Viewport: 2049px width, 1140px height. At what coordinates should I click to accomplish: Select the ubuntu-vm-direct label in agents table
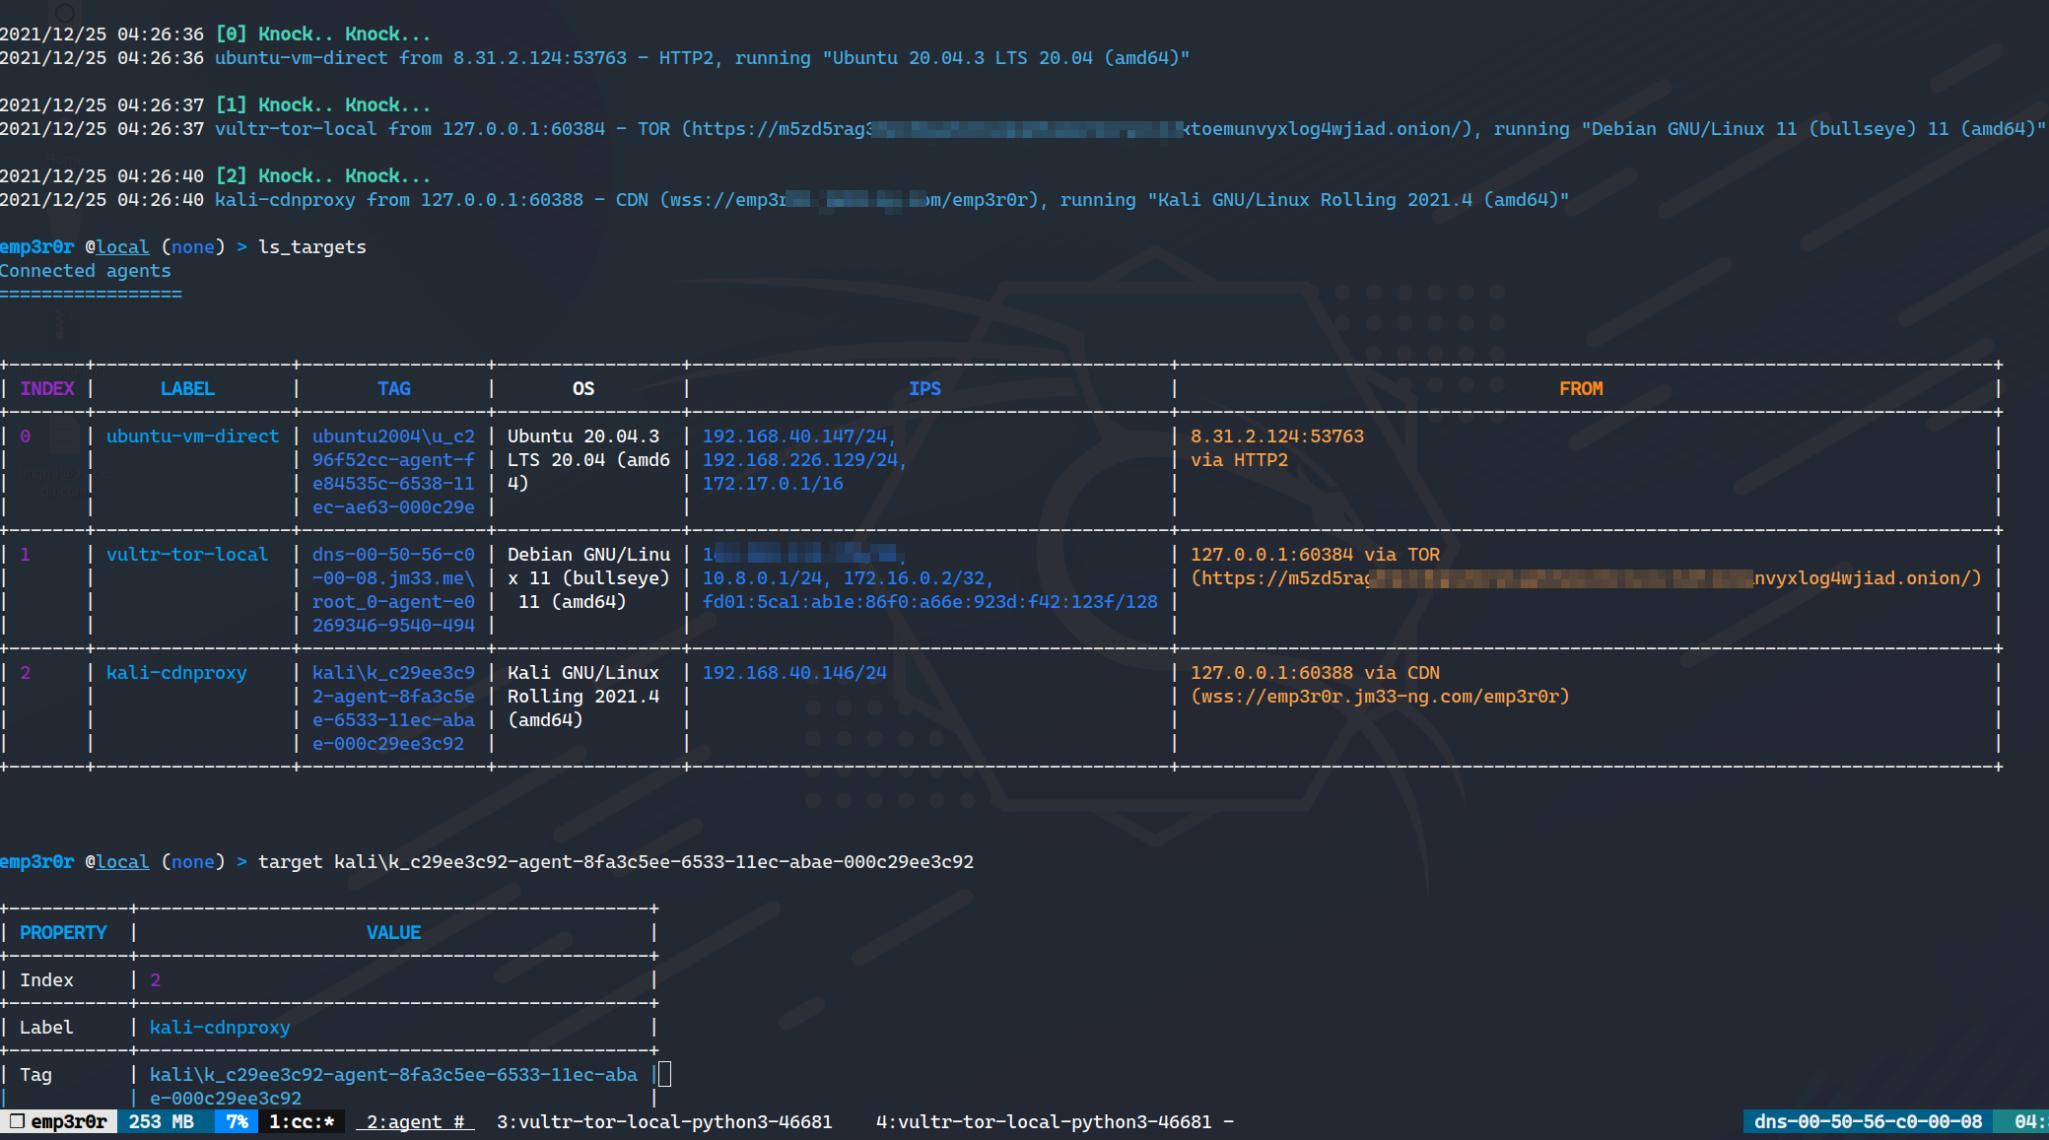point(192,436)
